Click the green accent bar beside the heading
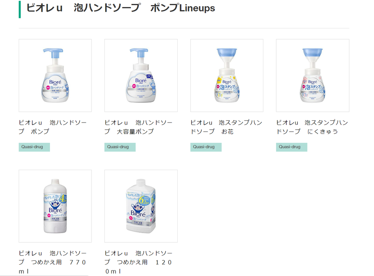 coord(20,9)
